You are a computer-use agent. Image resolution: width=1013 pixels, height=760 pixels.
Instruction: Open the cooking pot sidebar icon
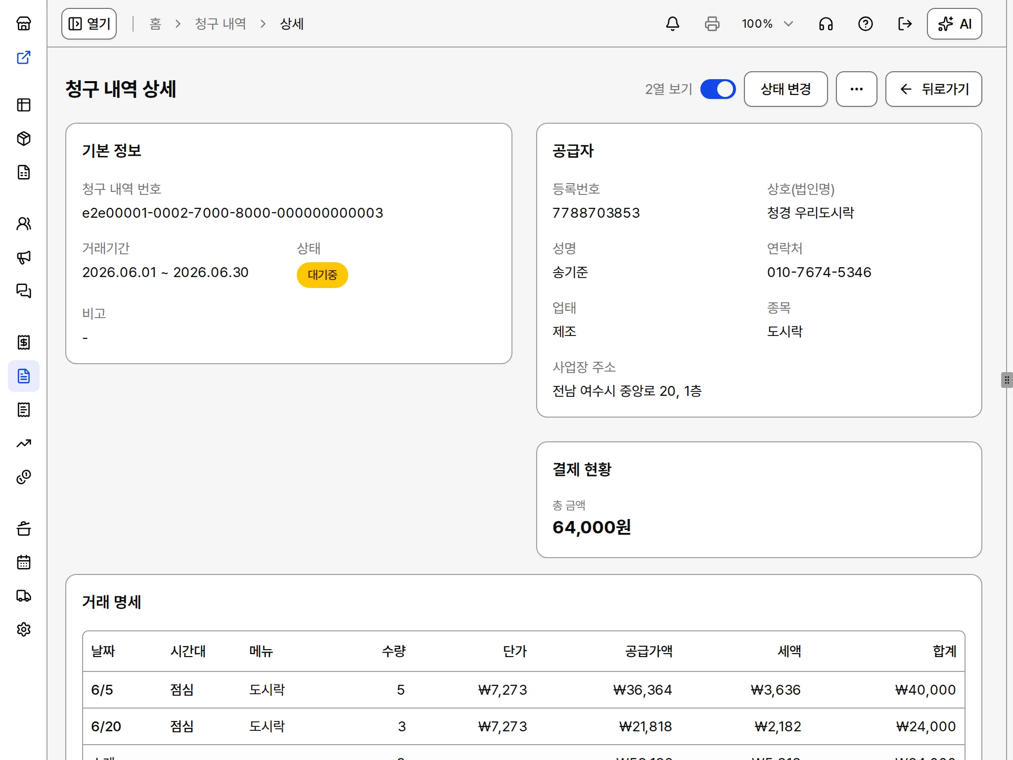coord(24,528)
